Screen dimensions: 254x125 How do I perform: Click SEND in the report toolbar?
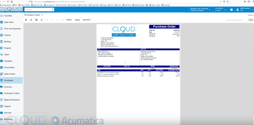(x=77, y=20)
